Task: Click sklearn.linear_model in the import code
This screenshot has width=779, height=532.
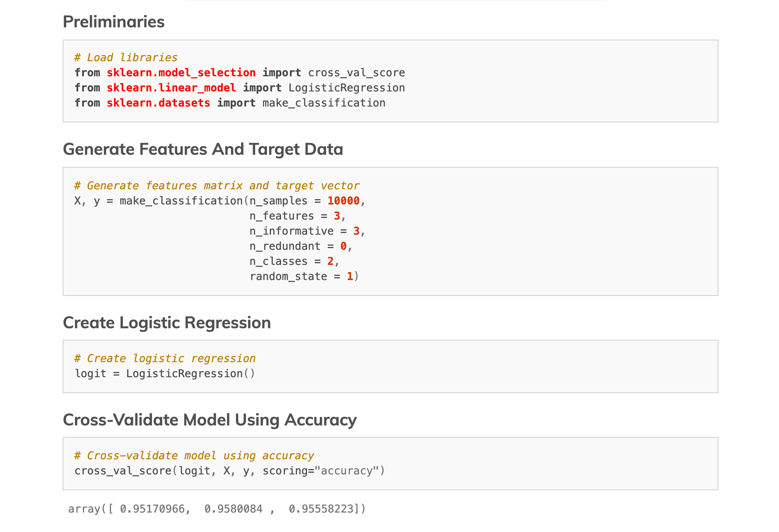Action: click(x=172, y=88)
